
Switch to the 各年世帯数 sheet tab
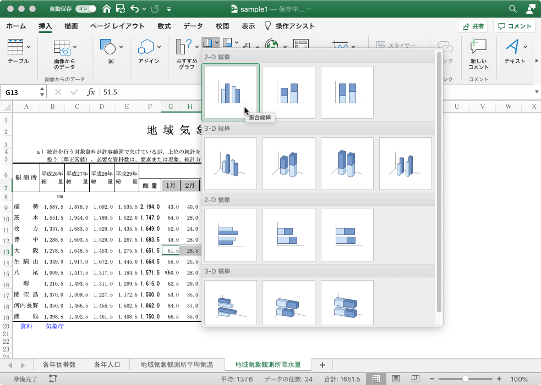pos(59,365)
